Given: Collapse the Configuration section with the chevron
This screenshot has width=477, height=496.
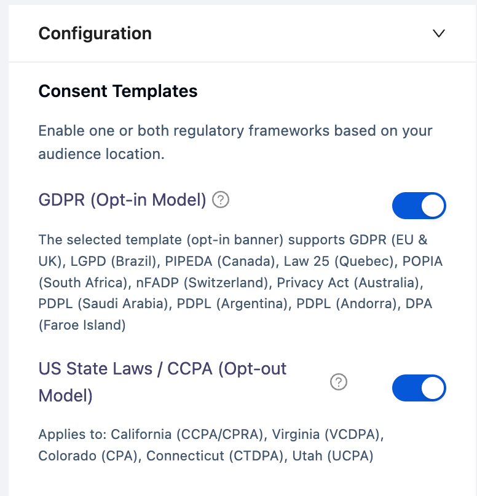Looking at the screenshot, I should (x=438, y=33).
